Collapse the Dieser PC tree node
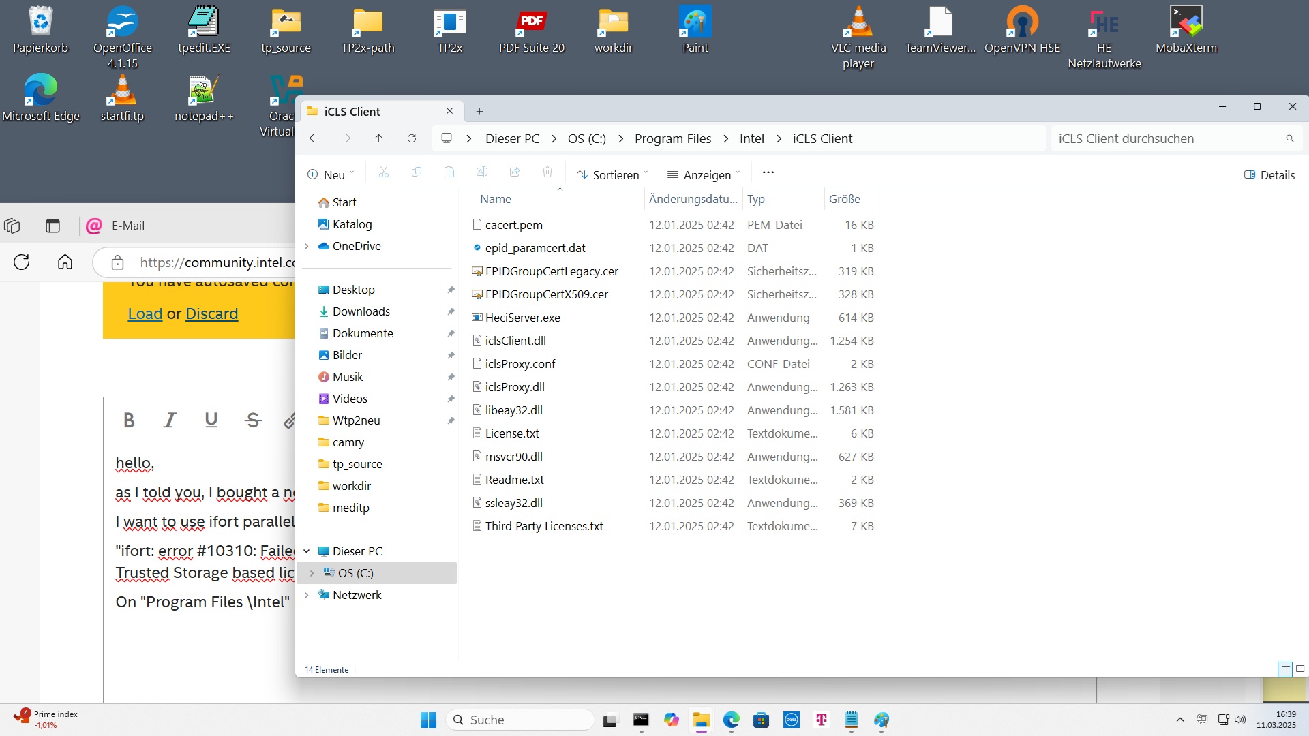The image size is (1309, 736). click(307, 551)
